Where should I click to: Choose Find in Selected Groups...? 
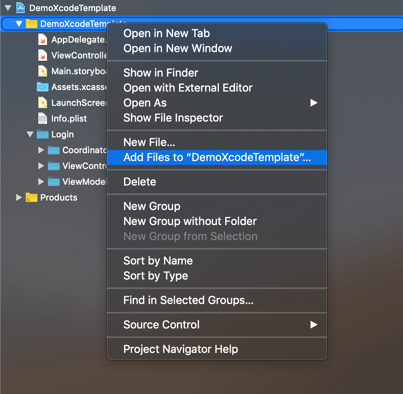(x=217, y=300)
